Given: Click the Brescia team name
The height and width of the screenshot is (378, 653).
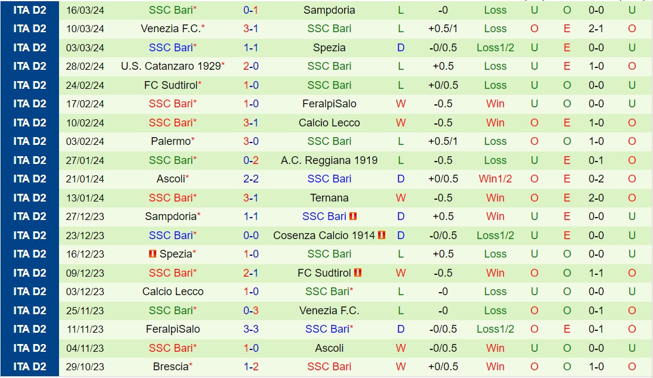Looking at the screenshot, I should (171, 367).
